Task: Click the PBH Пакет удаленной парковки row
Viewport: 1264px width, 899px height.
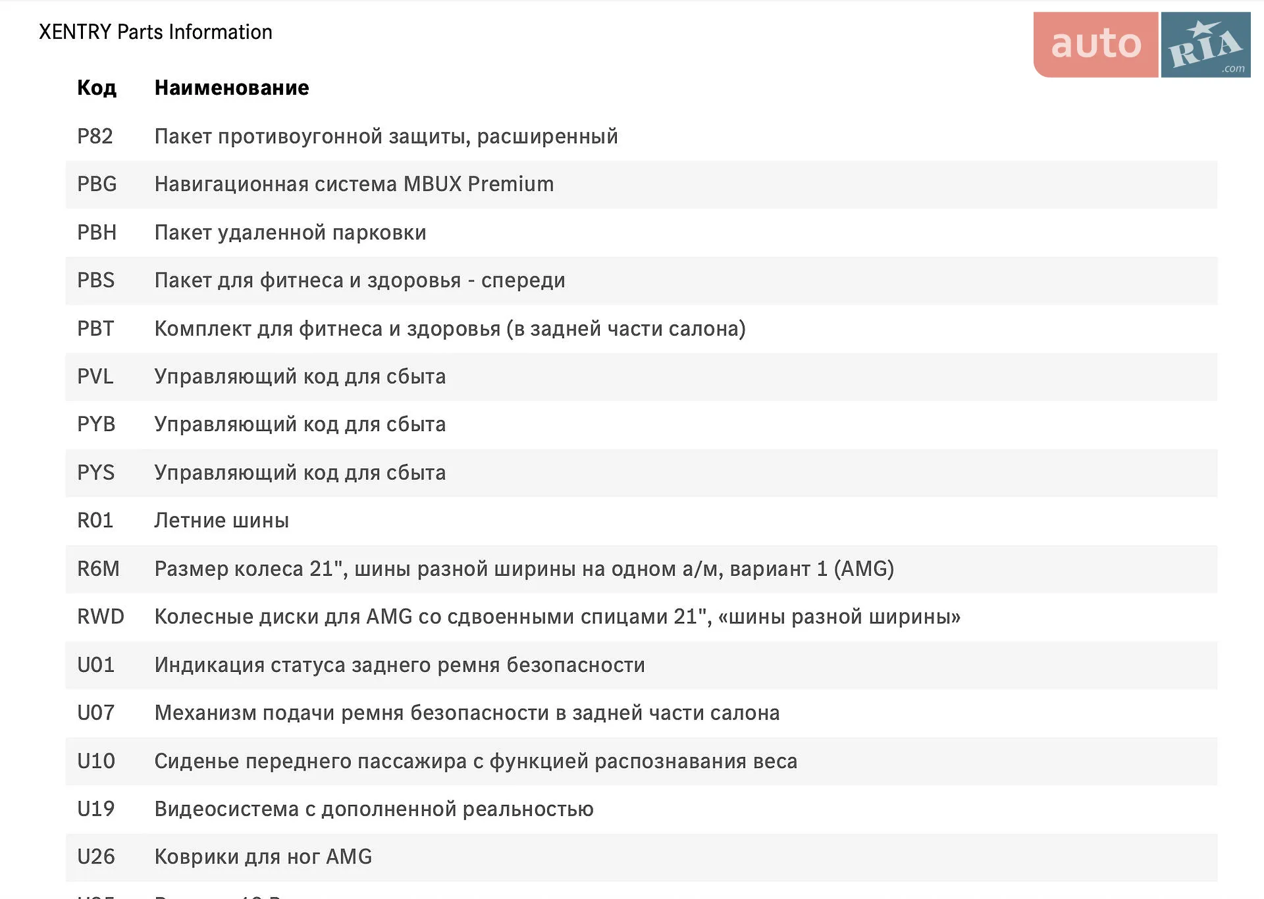Action: pyautogui.click(x=641, y=232)
